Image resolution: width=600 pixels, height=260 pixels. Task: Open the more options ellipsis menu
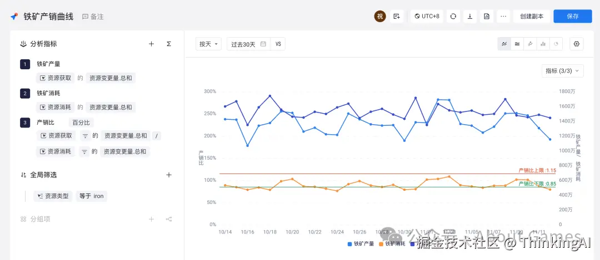[x=503, y=16]
